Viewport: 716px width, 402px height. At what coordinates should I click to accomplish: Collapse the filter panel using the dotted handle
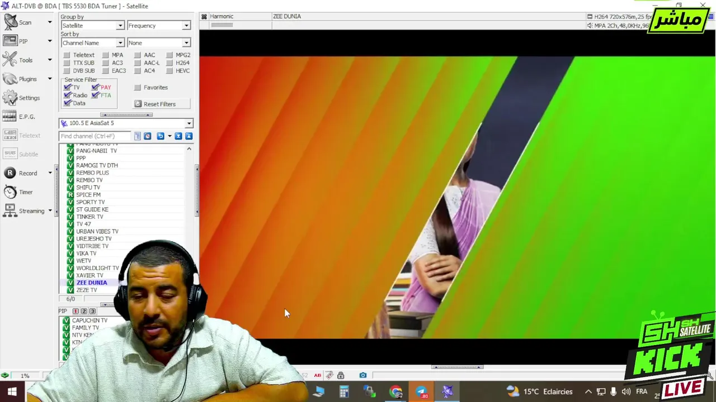tap(126, 115)
